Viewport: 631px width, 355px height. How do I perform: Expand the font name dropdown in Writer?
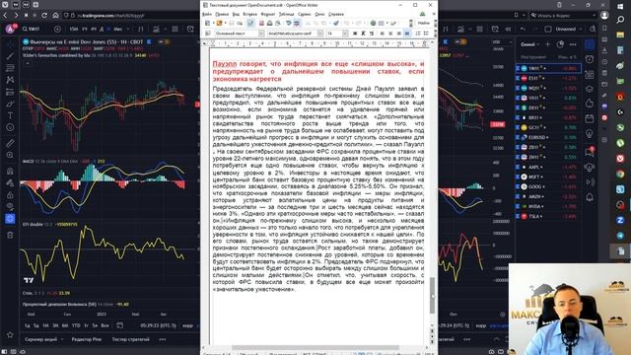point(320,34)
